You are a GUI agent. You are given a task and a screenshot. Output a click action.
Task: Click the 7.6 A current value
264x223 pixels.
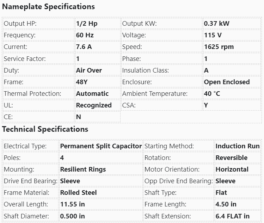[x=84, y=47]
